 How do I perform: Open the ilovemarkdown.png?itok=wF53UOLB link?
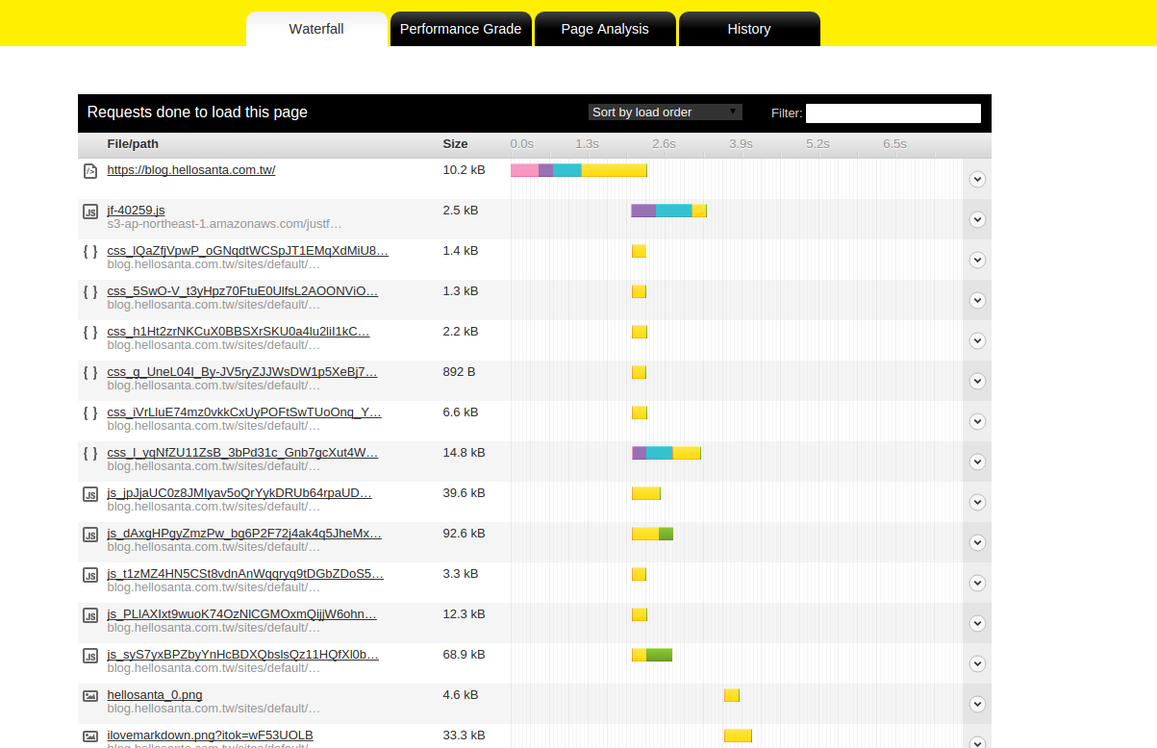click(x=210, y=736)
